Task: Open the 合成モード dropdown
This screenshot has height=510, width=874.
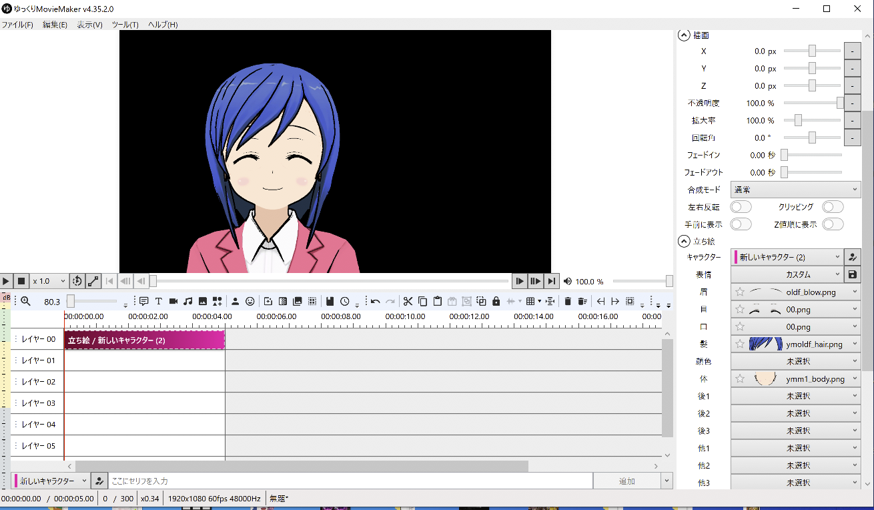Action: (795, 190)
